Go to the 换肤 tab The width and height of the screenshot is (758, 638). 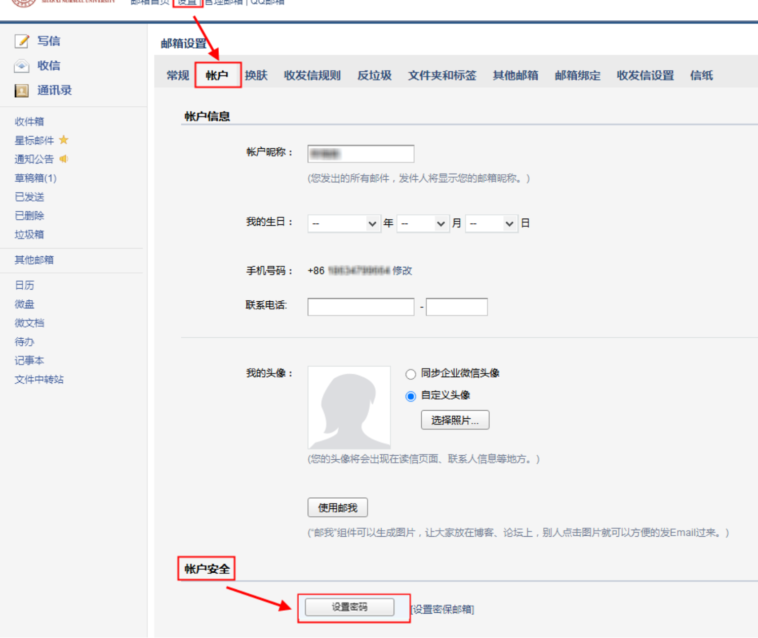pyautogui.click(x=256, y=75)
